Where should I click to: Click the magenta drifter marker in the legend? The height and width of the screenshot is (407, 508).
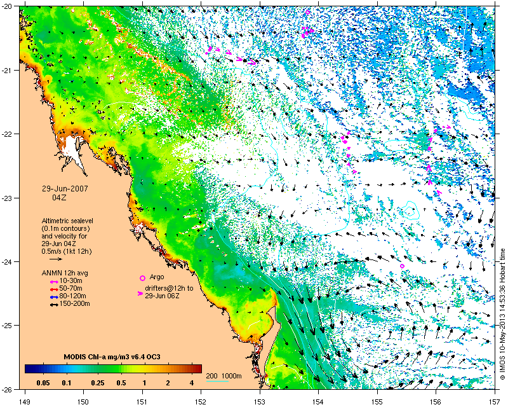click(140, 293)
